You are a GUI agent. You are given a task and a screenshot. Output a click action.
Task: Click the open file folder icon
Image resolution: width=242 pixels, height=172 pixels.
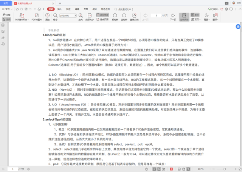click(17, 9)
